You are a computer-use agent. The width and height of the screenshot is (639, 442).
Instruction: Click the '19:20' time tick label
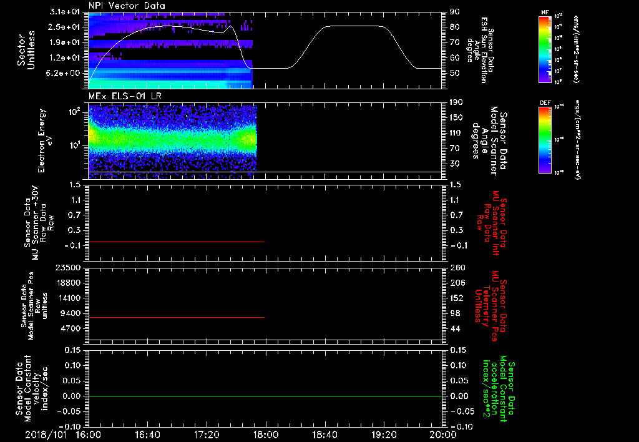click(x=384, y=435)
